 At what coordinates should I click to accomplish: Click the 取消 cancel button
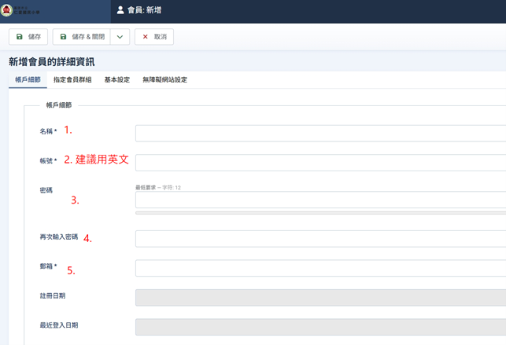coord(154,37)
